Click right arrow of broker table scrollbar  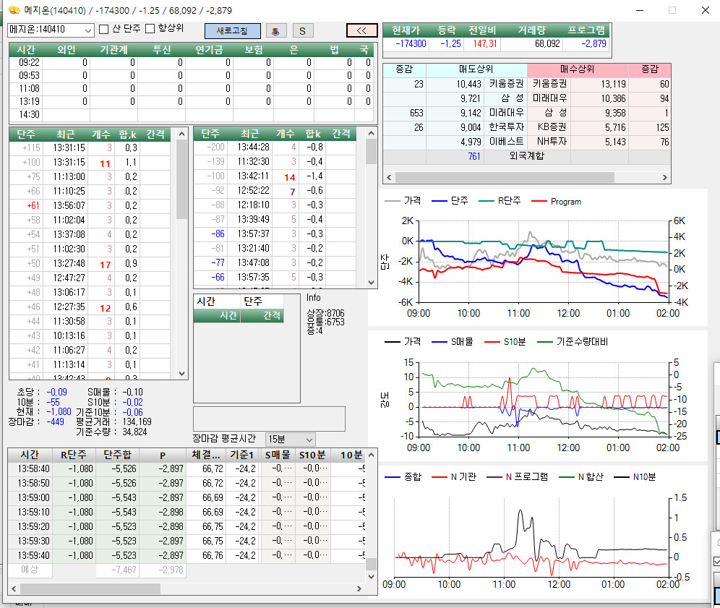[664, 177]
